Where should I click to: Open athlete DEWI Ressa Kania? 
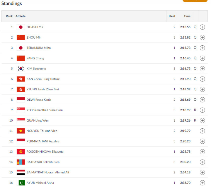[39, 100]
